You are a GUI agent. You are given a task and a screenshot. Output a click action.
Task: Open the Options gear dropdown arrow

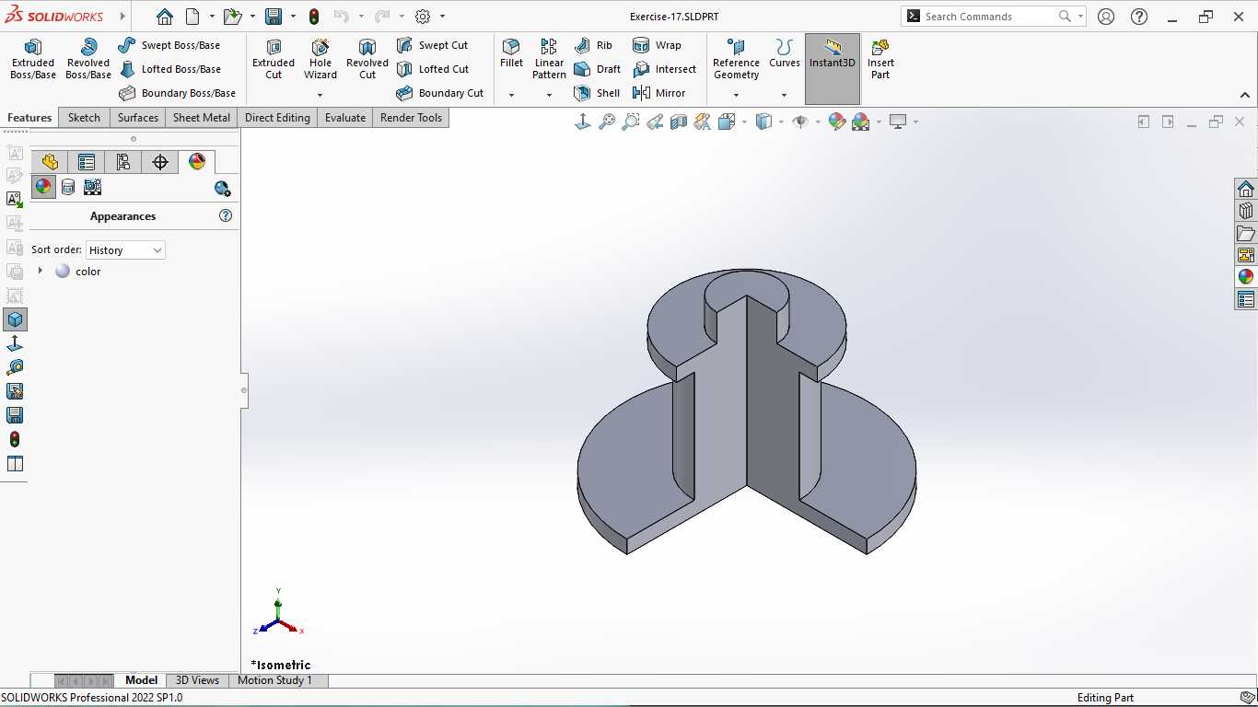pos(442,17)
